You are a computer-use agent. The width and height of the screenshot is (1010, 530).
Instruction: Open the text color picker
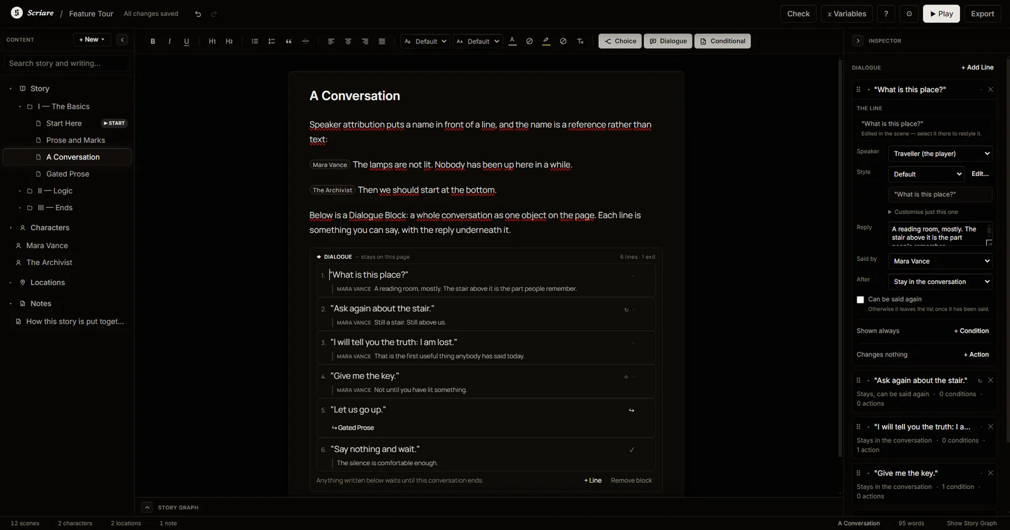click(x=513, y=41)
